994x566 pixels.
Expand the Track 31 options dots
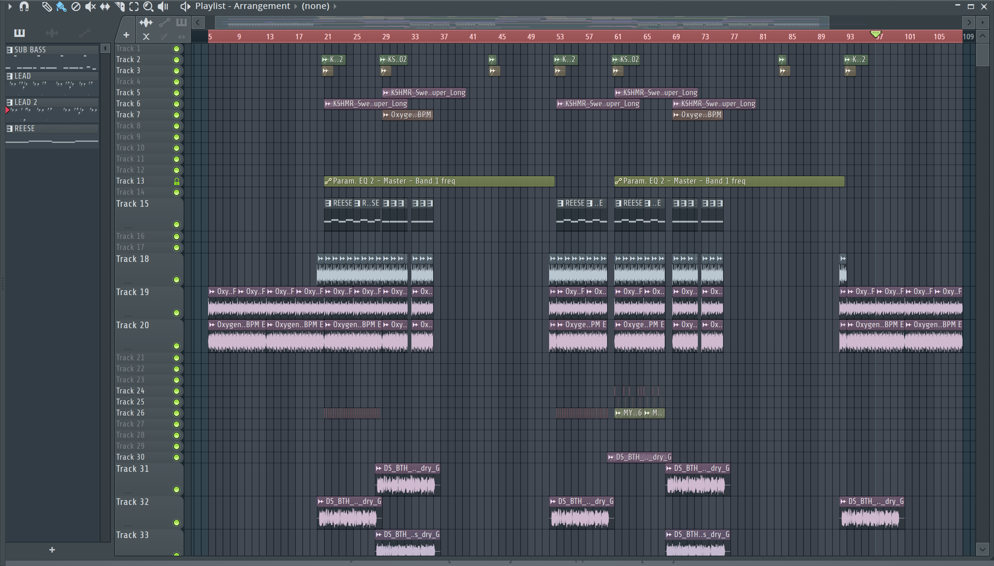(128, 492)
